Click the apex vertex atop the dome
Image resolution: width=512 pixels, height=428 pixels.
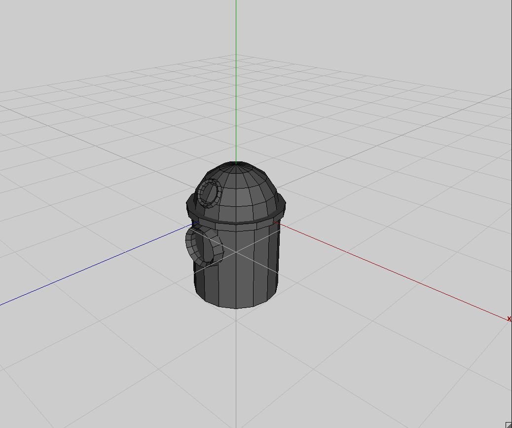tap(236, 162)
